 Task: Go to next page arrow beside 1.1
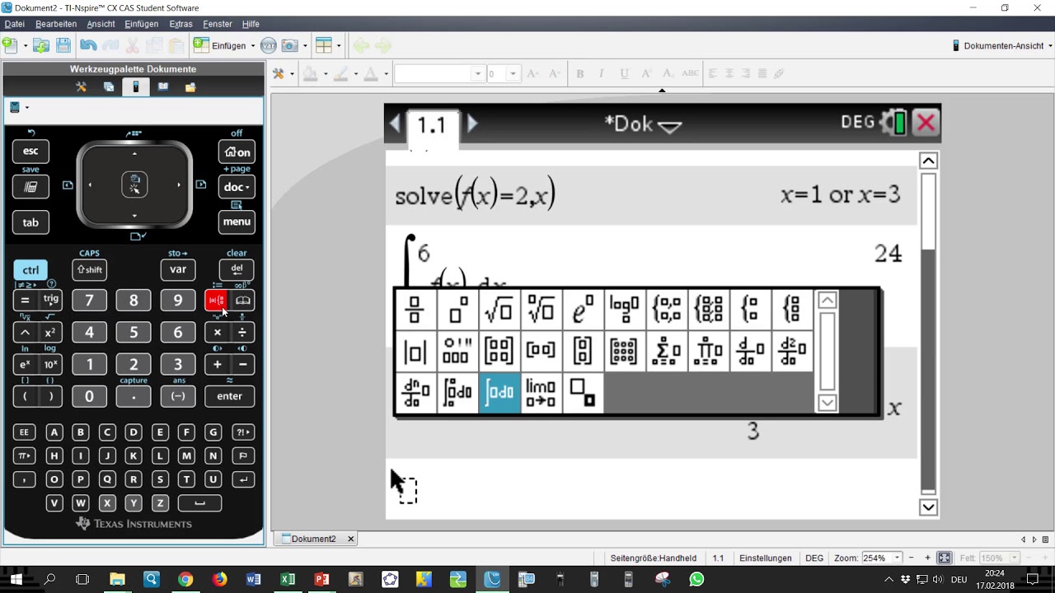(x=472, y=124)
